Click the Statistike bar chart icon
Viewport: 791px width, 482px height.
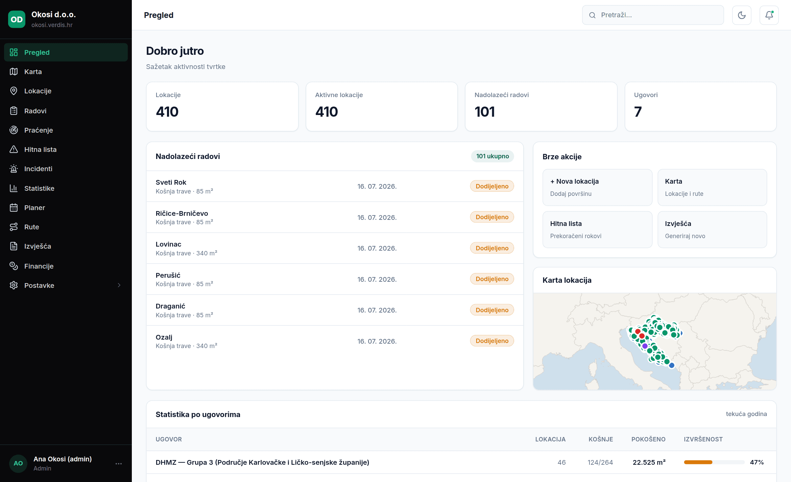click(x=14, y=188)
